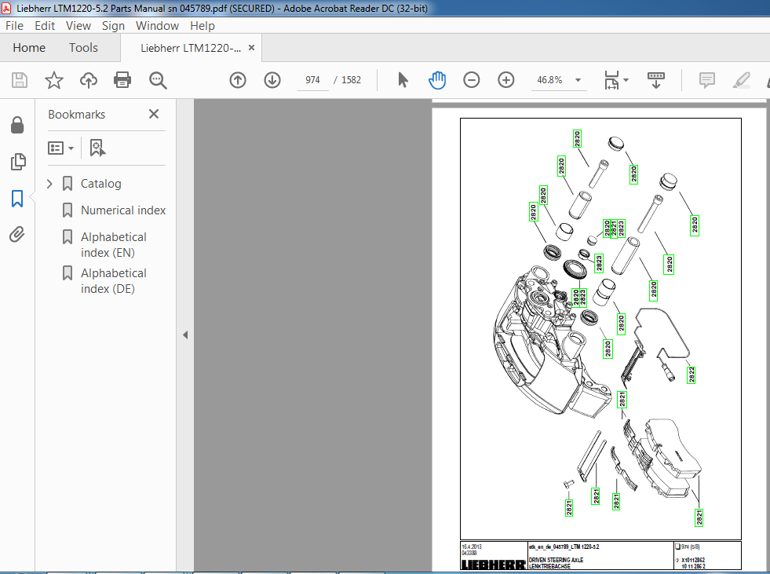Find current bookmark icon
The height and width of the screenshot is (574, 770).
(97, 148)
